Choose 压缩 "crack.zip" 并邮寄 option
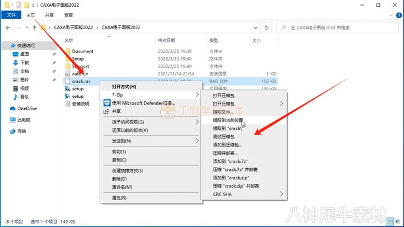Screen dimensions: 404x227 pyautogui.click(x=244, y=186)
